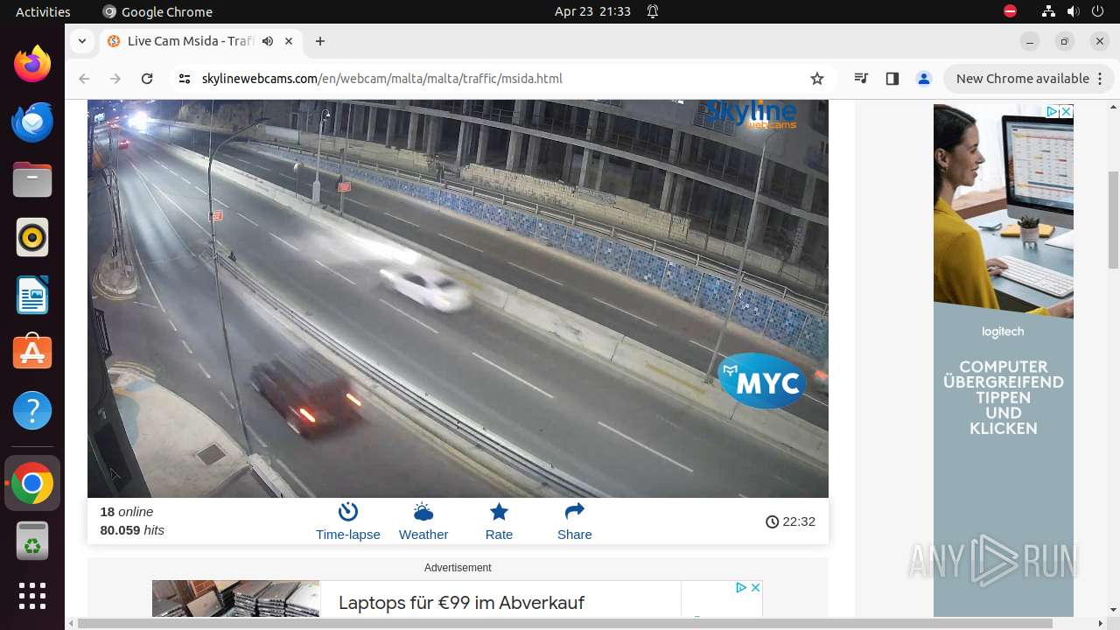Viewport: 1120px width, 630px height.
Task: Open the Weather forecast link
Action: (x=423, y=521)
